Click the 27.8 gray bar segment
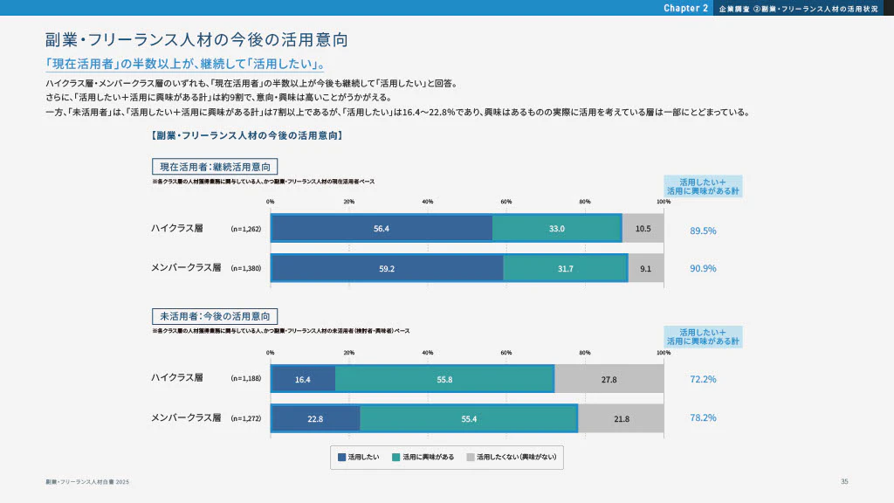 pyautogui.click(x=609, y=379)
